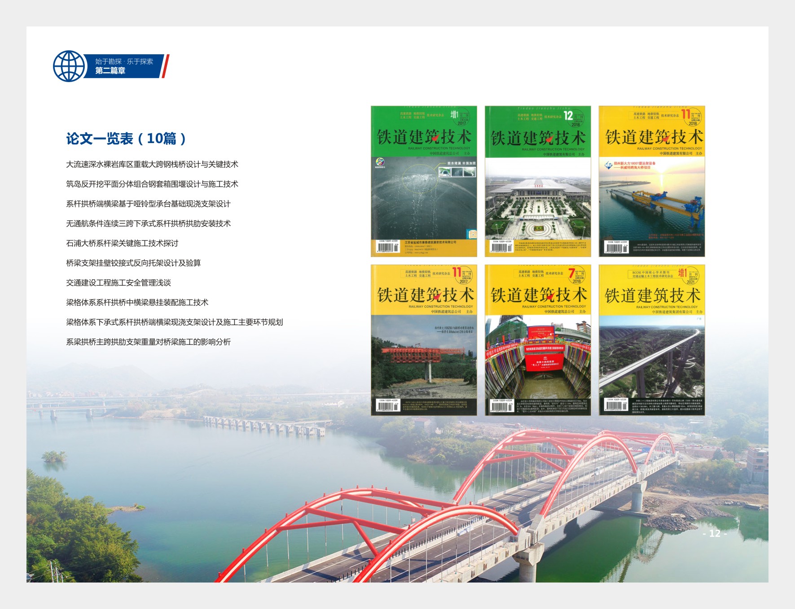Viewport: 795px width, 609px height.
Task: Open paper 大流速深水裸岩库区重载大跨钢栈桥设计与关键技术
Action: [152, 165]
